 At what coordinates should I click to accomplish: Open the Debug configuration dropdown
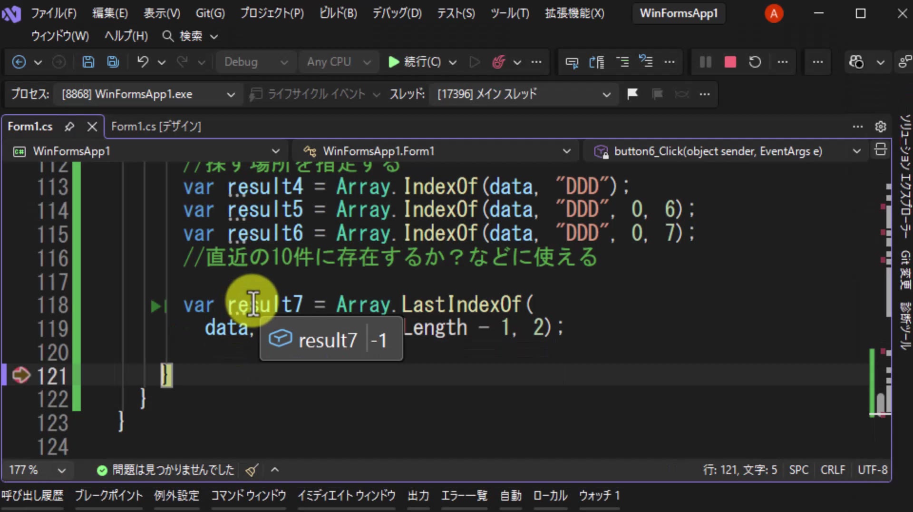click(255, 62)
